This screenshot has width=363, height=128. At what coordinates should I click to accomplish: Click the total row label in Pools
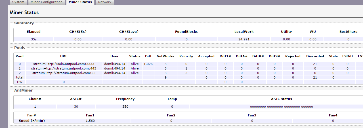[20, 77]
